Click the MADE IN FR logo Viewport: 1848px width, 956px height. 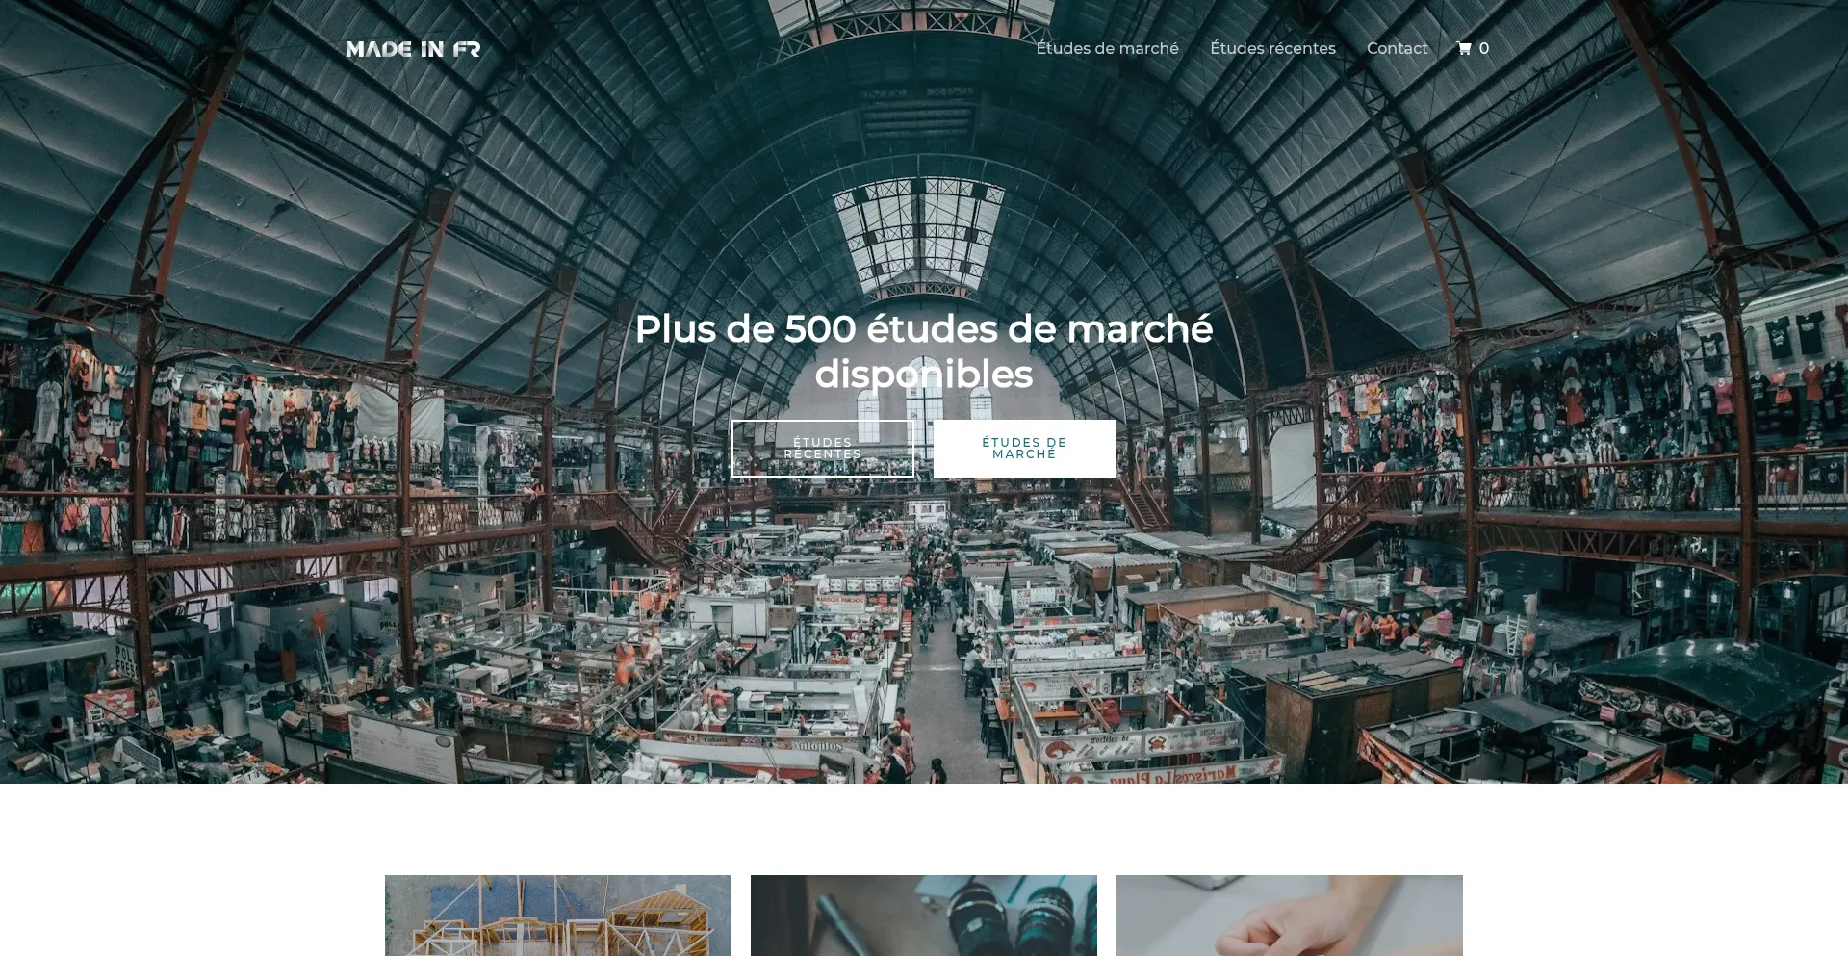tap(413, 49)
